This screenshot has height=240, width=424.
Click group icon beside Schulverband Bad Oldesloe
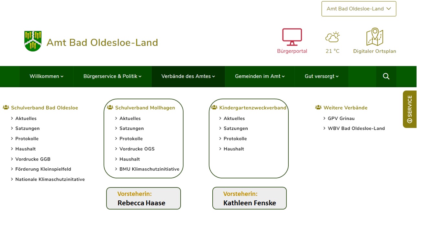[x=6, y=107]
